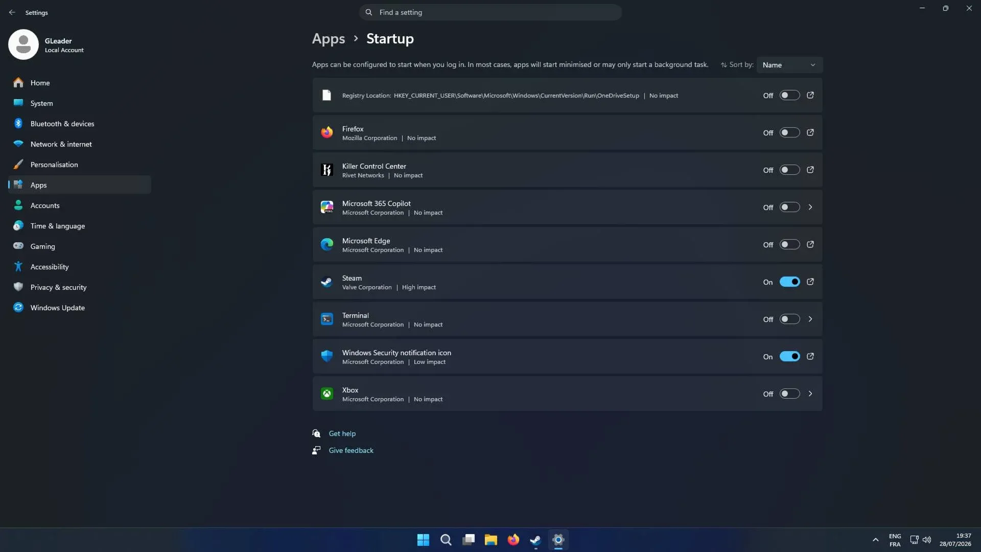
Task: Click the Microsoft 365 Copilot app icon
Action: point(327,208)
